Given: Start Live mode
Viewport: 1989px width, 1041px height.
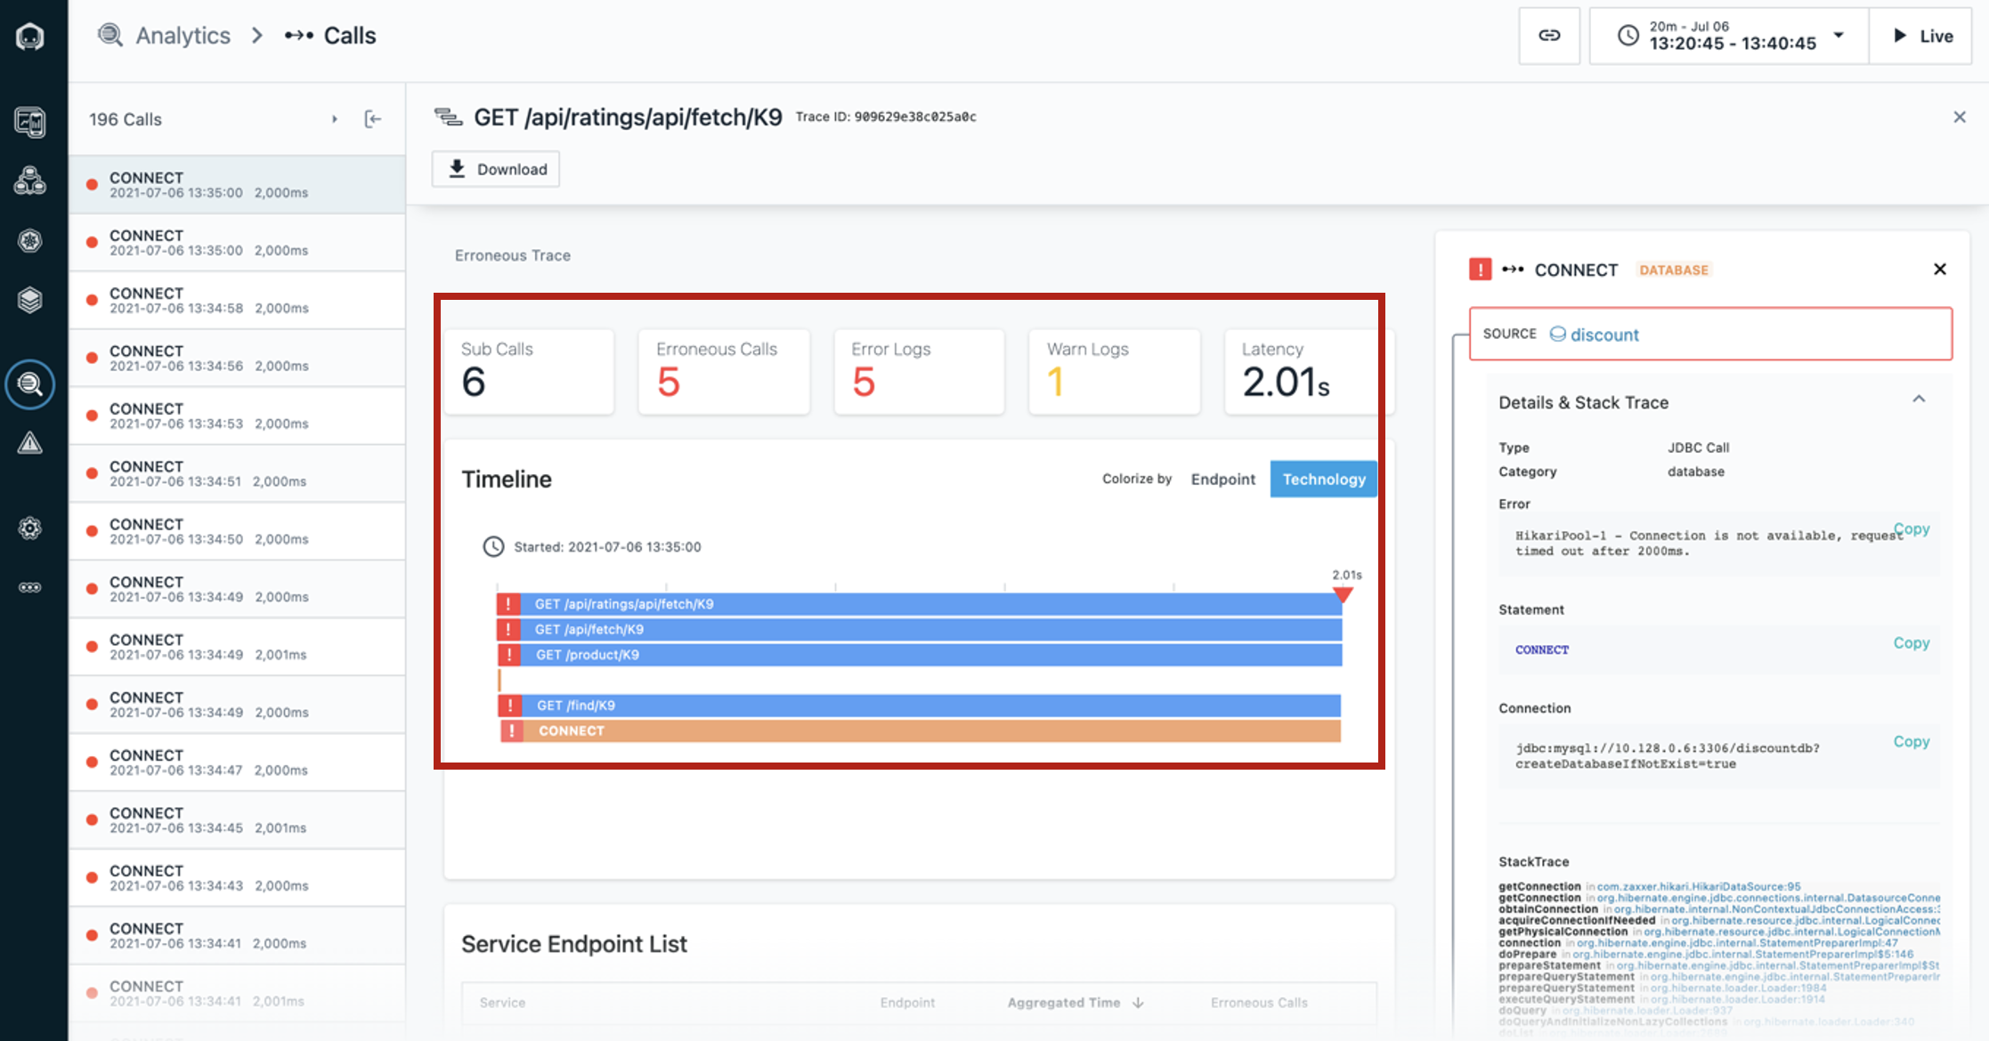Looking at the screenshot, I should click(x=1921, y=36).
